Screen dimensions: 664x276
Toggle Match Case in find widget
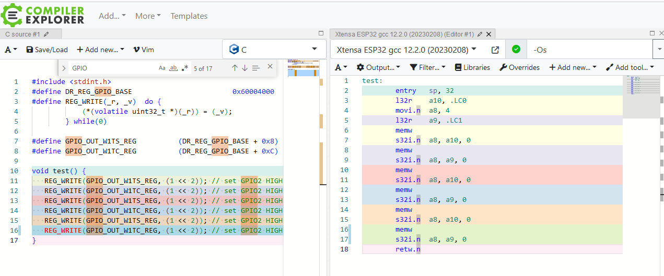pyautogui.click(x=162, y=68)
